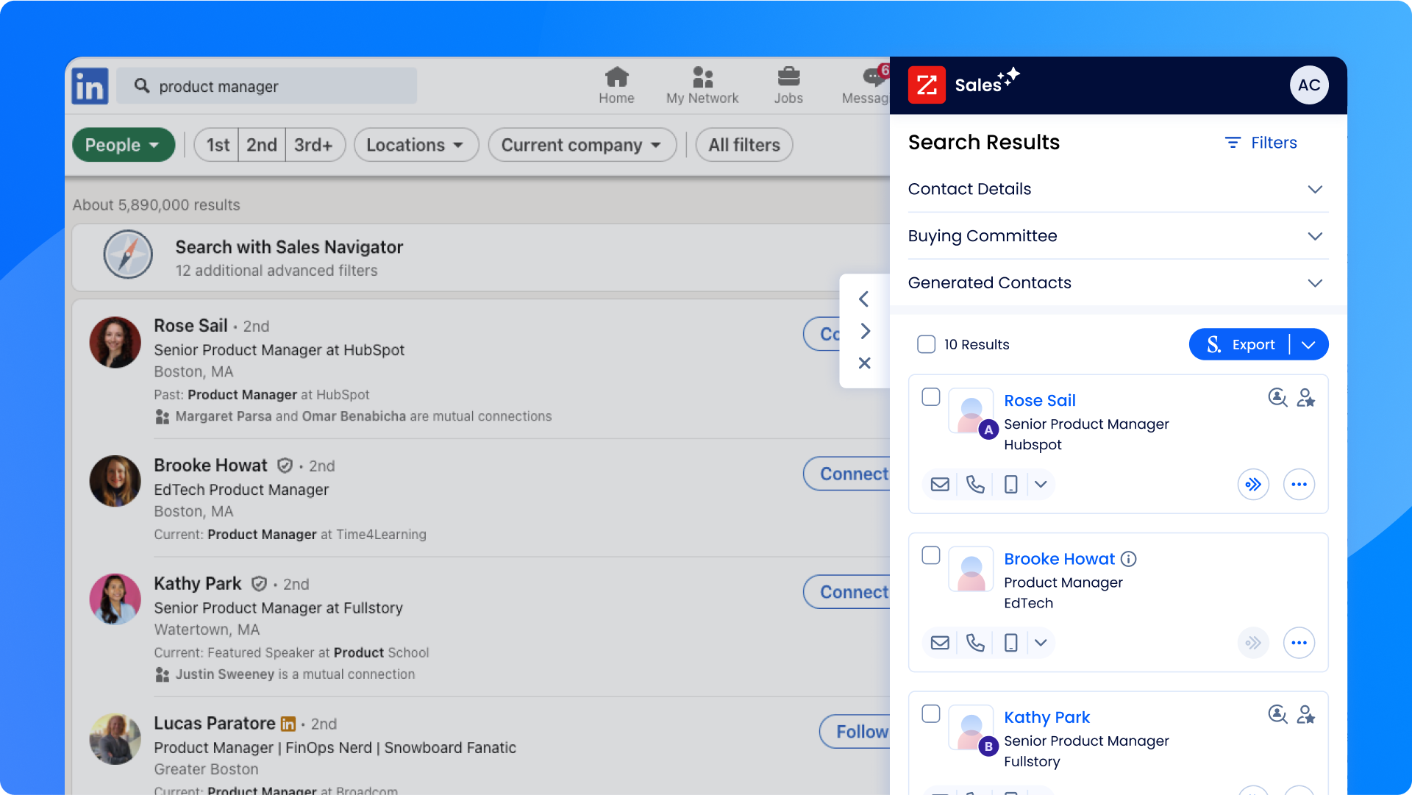
Task: Click the double-arrow icon on Rose Sail card
Action: pos(1253,485)
